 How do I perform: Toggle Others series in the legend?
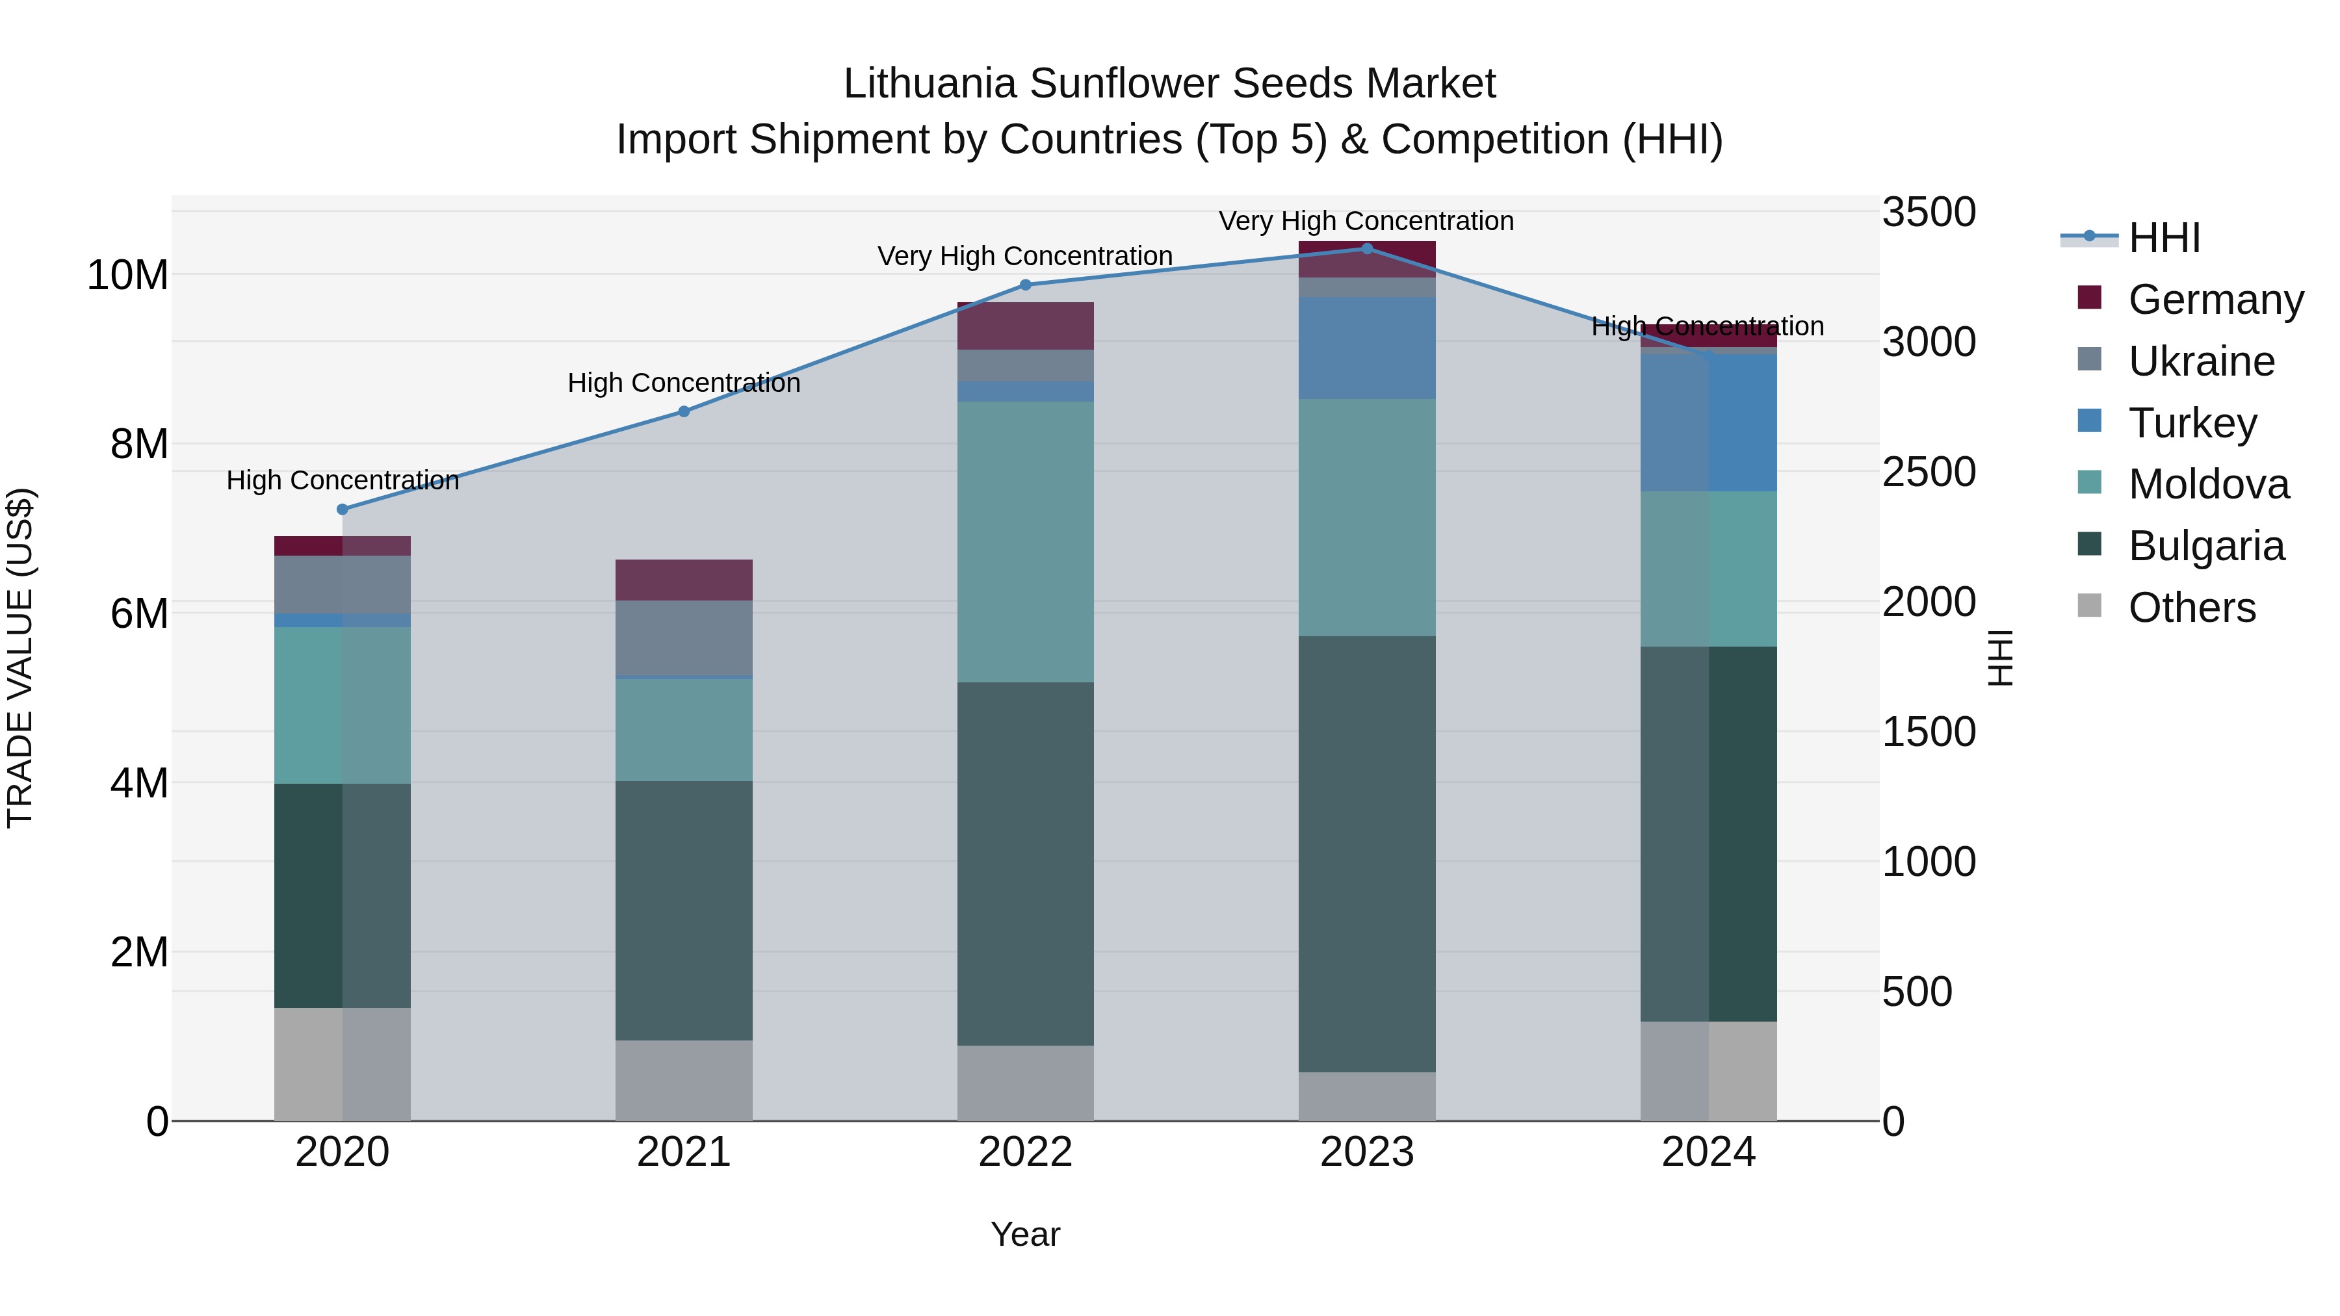[x=2166, y=607]
